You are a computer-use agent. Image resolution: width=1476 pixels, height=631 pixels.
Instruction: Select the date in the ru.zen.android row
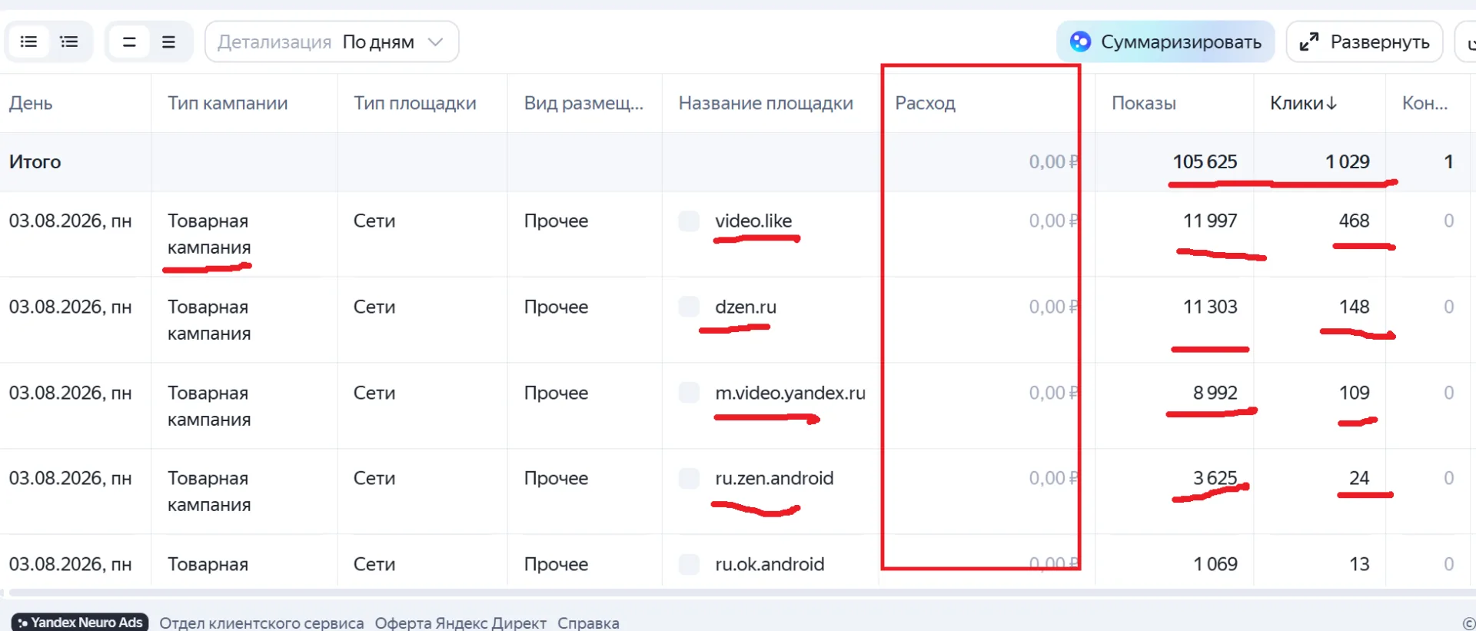coord(71,478)
